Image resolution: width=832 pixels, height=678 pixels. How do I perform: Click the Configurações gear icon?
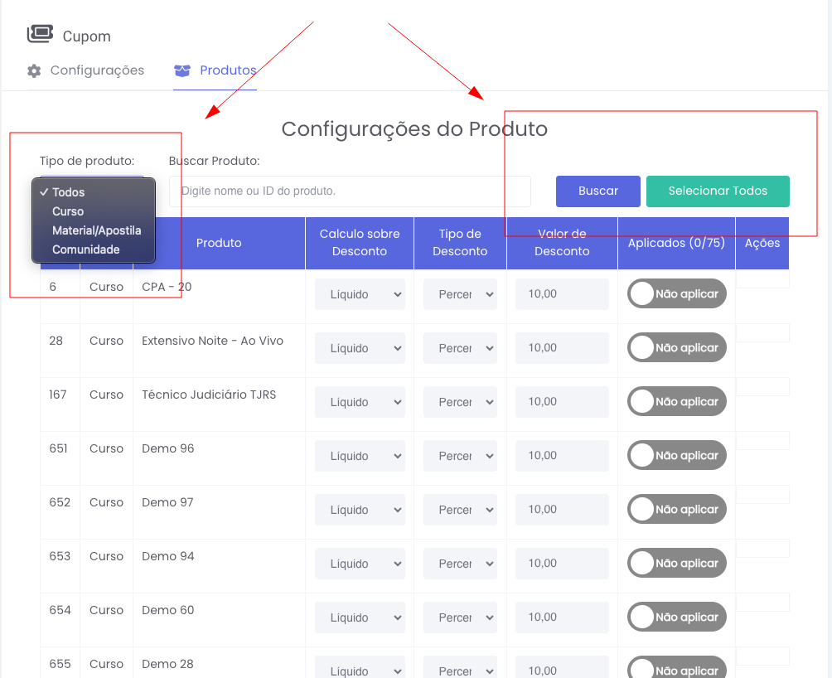(34, 70)
